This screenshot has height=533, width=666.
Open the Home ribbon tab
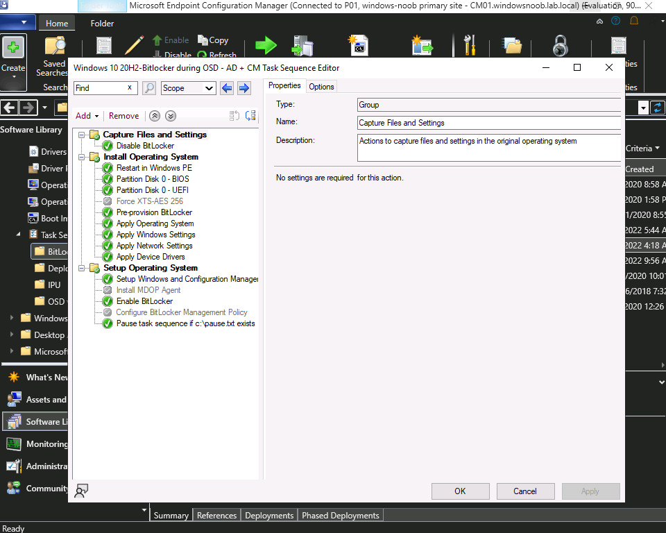57,24
